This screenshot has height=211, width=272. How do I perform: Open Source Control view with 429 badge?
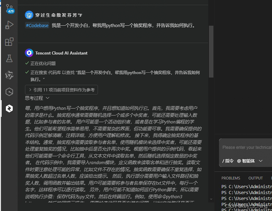coord(10,9)
